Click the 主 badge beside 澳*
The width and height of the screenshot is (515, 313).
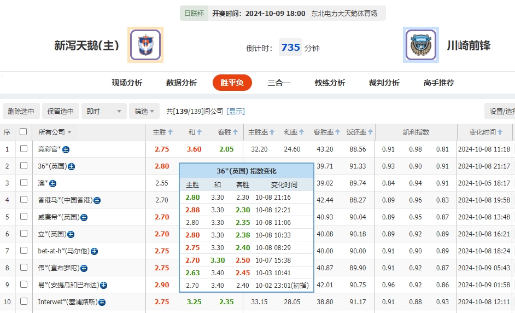click(x=53, y=183)
